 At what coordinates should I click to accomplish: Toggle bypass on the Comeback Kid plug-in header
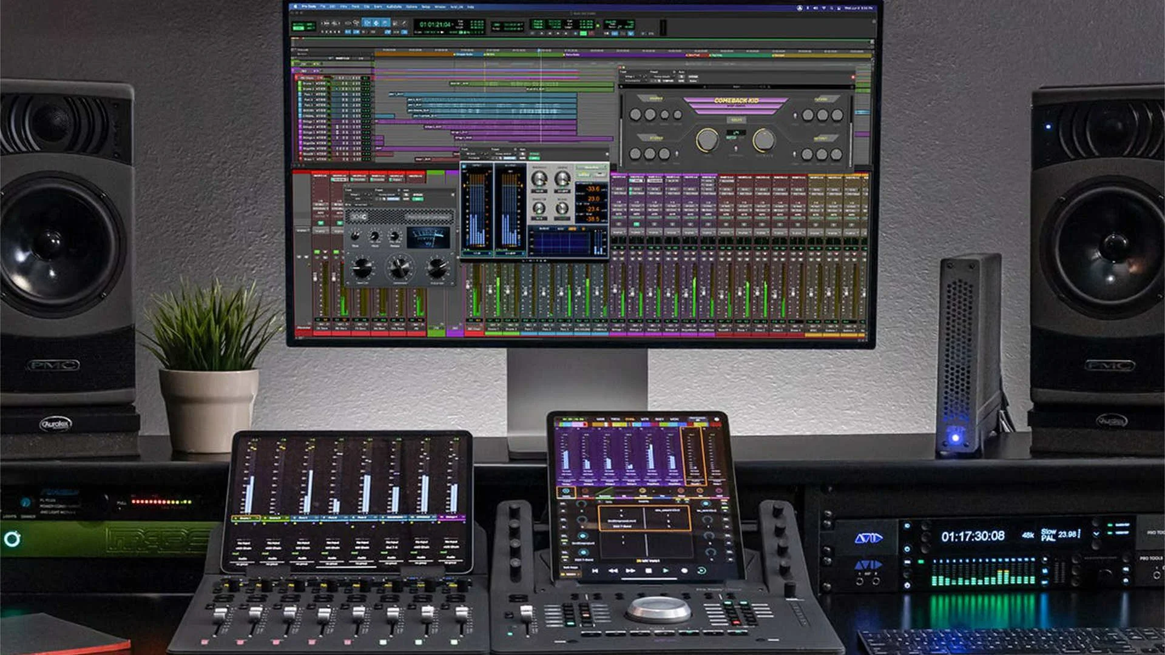click(x=693, y=77)
